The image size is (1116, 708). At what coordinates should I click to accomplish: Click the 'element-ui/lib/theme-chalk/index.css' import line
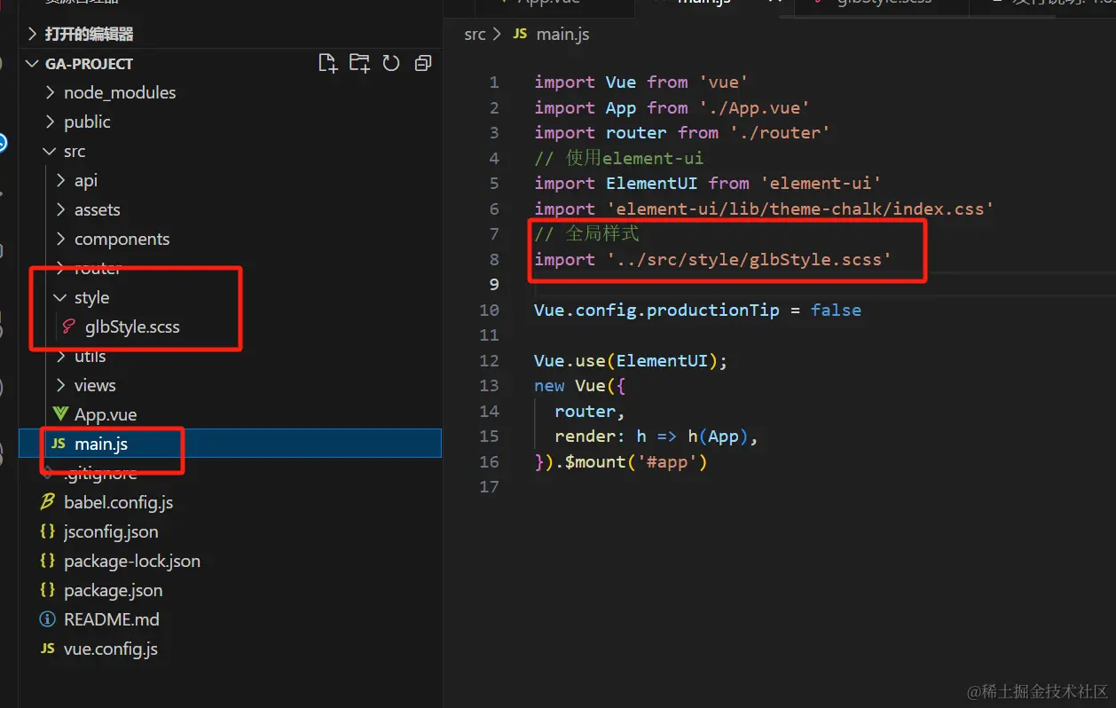764,208
